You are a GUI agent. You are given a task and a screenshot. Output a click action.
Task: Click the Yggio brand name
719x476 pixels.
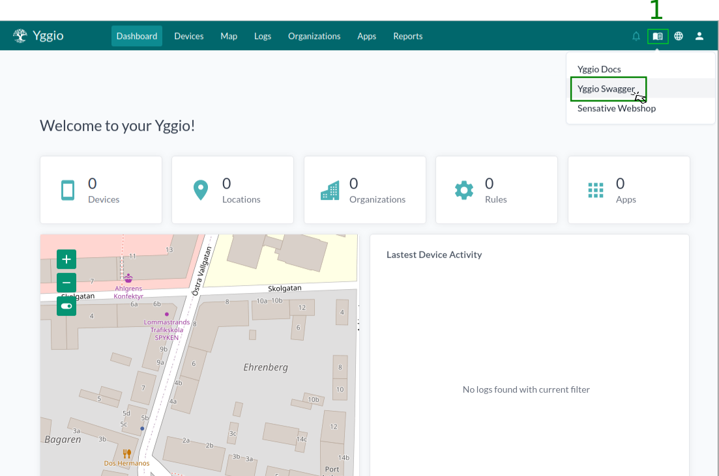pos(48,36)
